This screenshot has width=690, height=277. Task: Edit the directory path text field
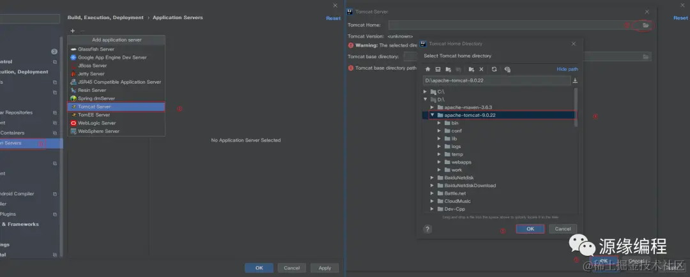[x=497, y=81]
